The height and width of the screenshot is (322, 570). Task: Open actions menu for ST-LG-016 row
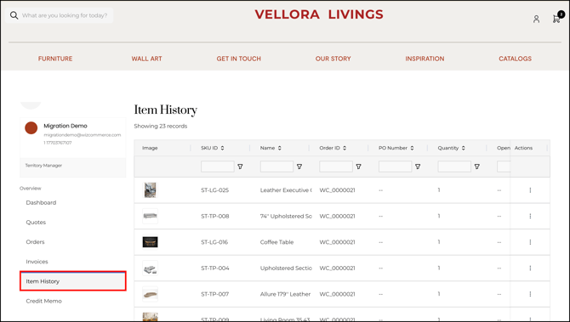tap(530, 242)
